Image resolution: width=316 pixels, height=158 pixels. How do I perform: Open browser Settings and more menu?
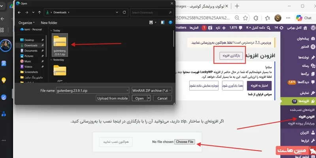[x=288, y=18]
